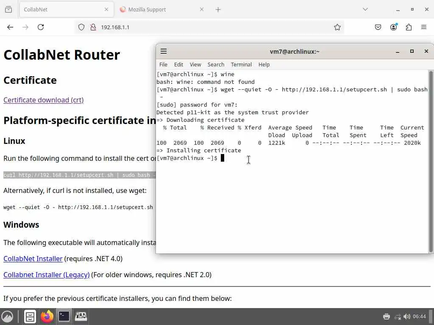Click the CollabNet Router page heading
The image size is (434, 325).
tap(62, 55)
